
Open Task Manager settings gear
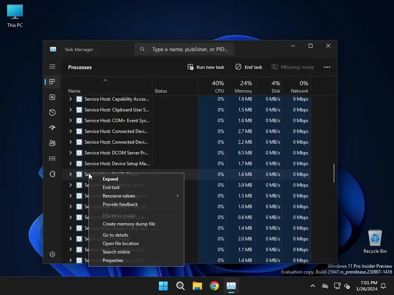tap(52, 254)
